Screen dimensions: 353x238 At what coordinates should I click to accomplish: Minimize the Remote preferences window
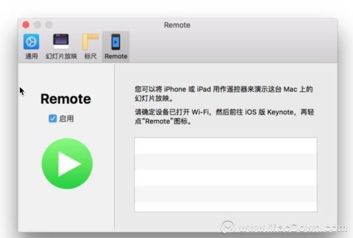[37, 25]
